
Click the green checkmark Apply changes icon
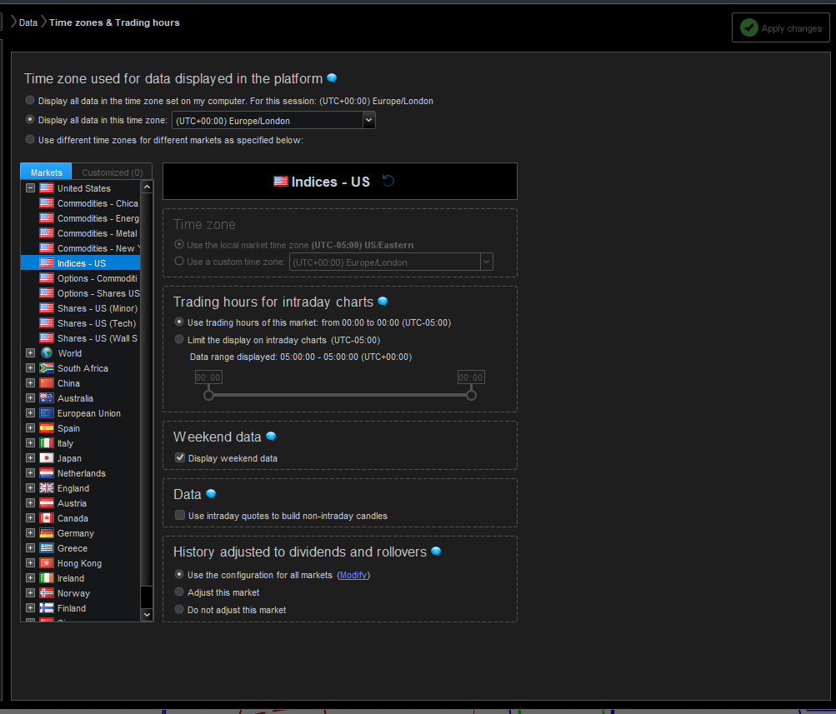[x=748, y=27]
